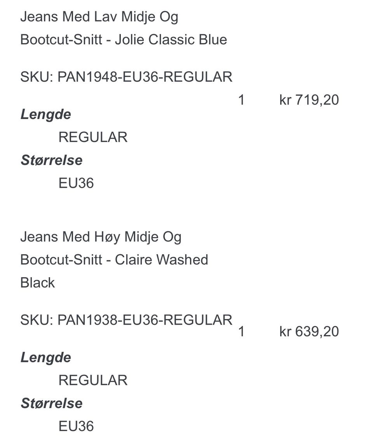Screen dimensions: 373x447
Task: Click the first Lengde label
Action: [x=45, y=115]
